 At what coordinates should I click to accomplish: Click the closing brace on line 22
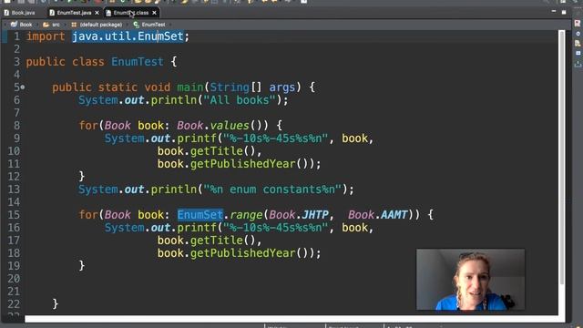coord(56,303)
